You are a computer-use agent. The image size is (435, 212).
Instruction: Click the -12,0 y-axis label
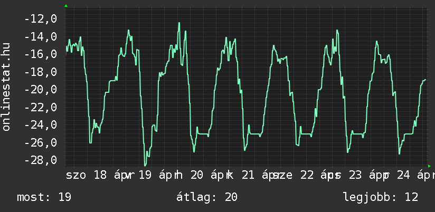coord(41,19)
